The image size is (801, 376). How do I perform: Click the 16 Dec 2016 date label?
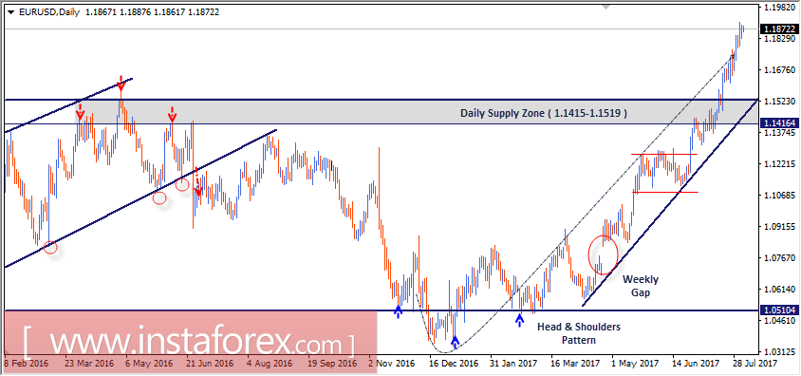[x=453, y=364]
